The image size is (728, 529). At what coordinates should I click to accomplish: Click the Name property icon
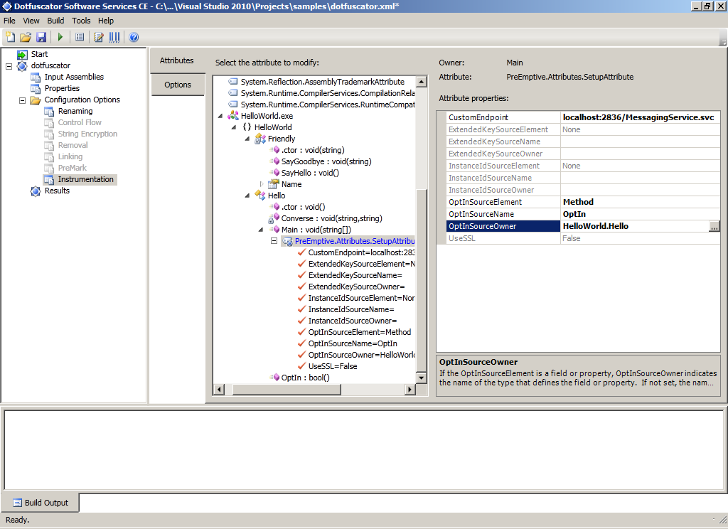coord(274,184)
